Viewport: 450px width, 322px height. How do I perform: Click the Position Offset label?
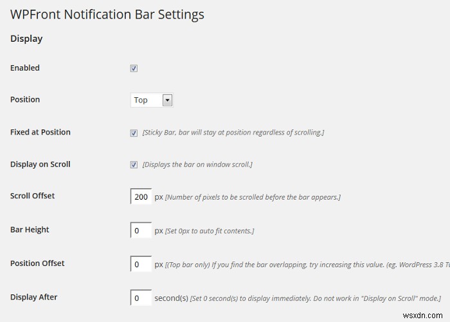37,263
